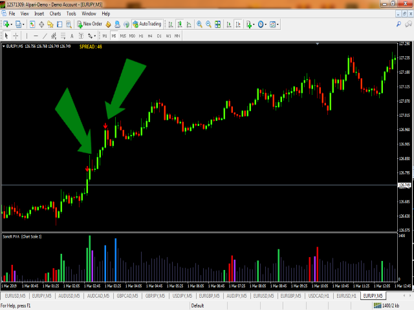The width and height of the screenshot is (414, 310).
Task: Open a new chart from the toolbar
Action: coord(6,25)
